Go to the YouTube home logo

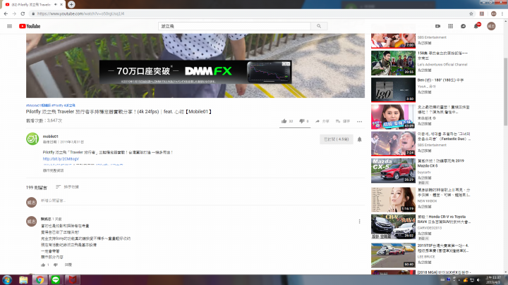pyautogui.click(x=30, y=26)
